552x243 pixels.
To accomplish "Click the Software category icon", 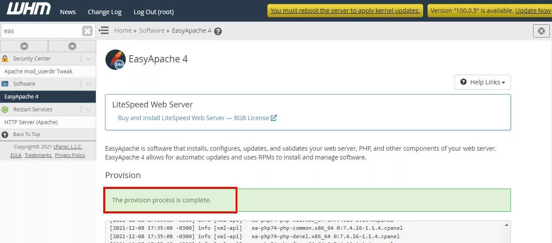I will click(5, 84).
